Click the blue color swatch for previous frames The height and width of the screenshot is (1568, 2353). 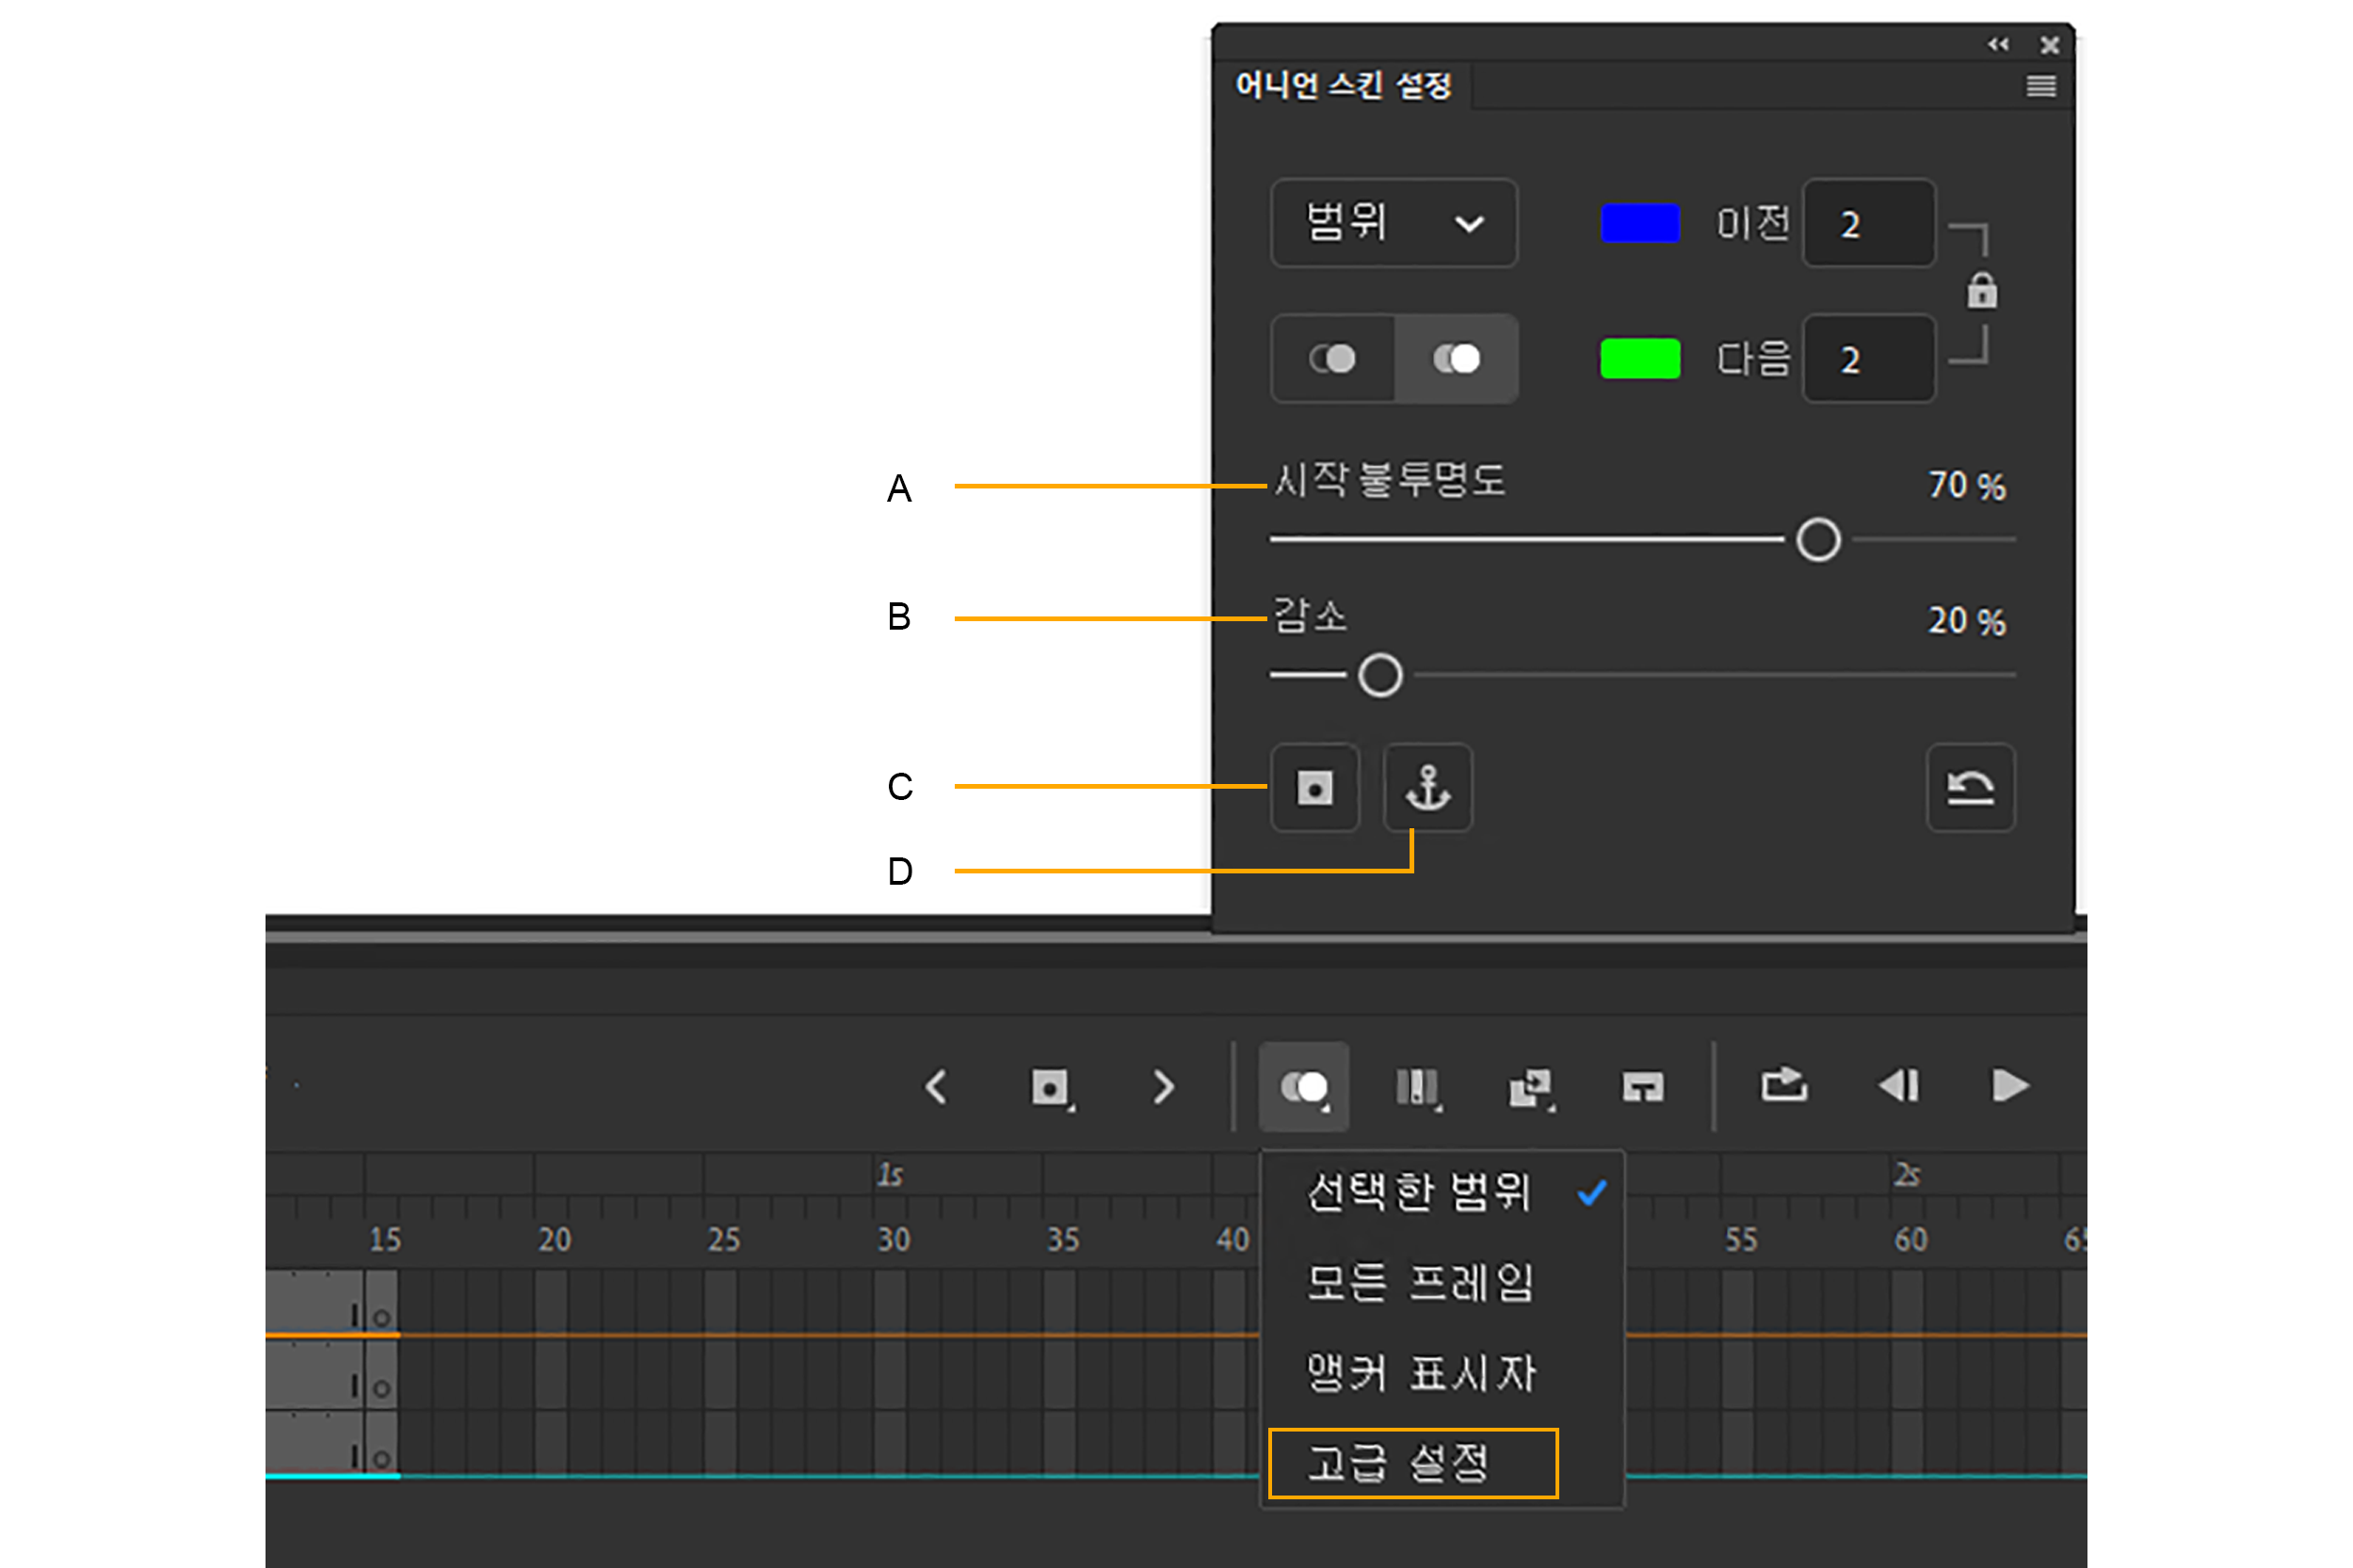[x=1639, y=224]
